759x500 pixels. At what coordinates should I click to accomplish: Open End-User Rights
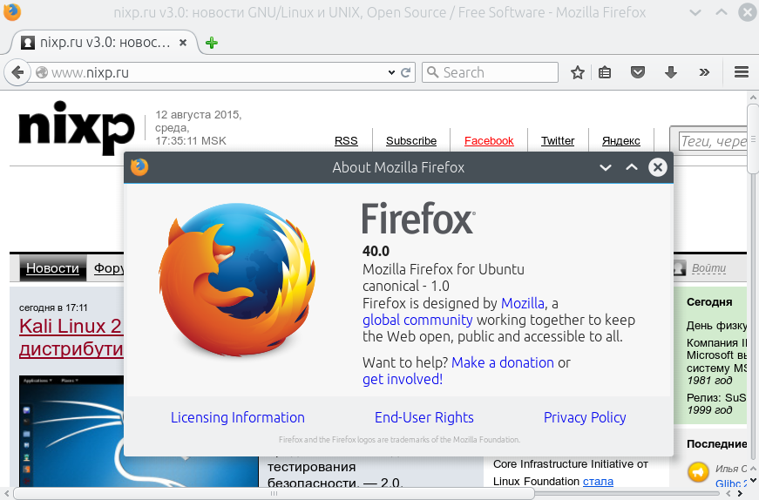(424, 417)
